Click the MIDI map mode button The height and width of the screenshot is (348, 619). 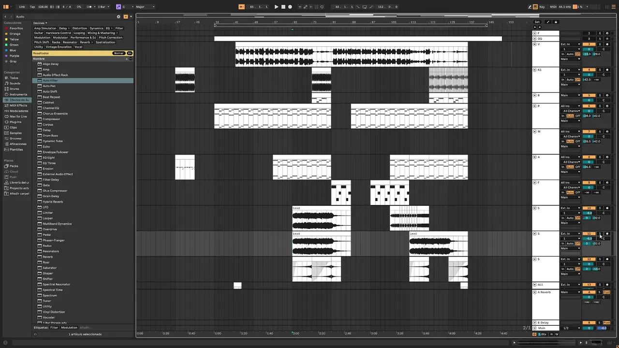[x=553, y=7]
